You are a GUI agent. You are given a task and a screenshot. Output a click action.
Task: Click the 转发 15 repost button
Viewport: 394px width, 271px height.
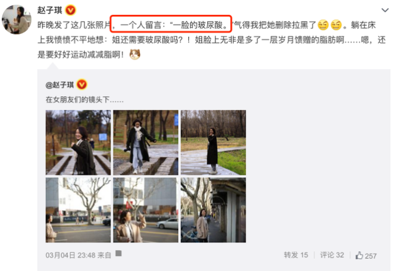[295, 255]
